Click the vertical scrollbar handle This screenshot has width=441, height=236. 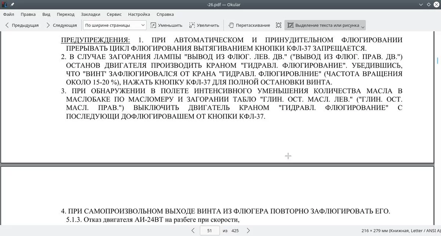click(x=437, y=60)
